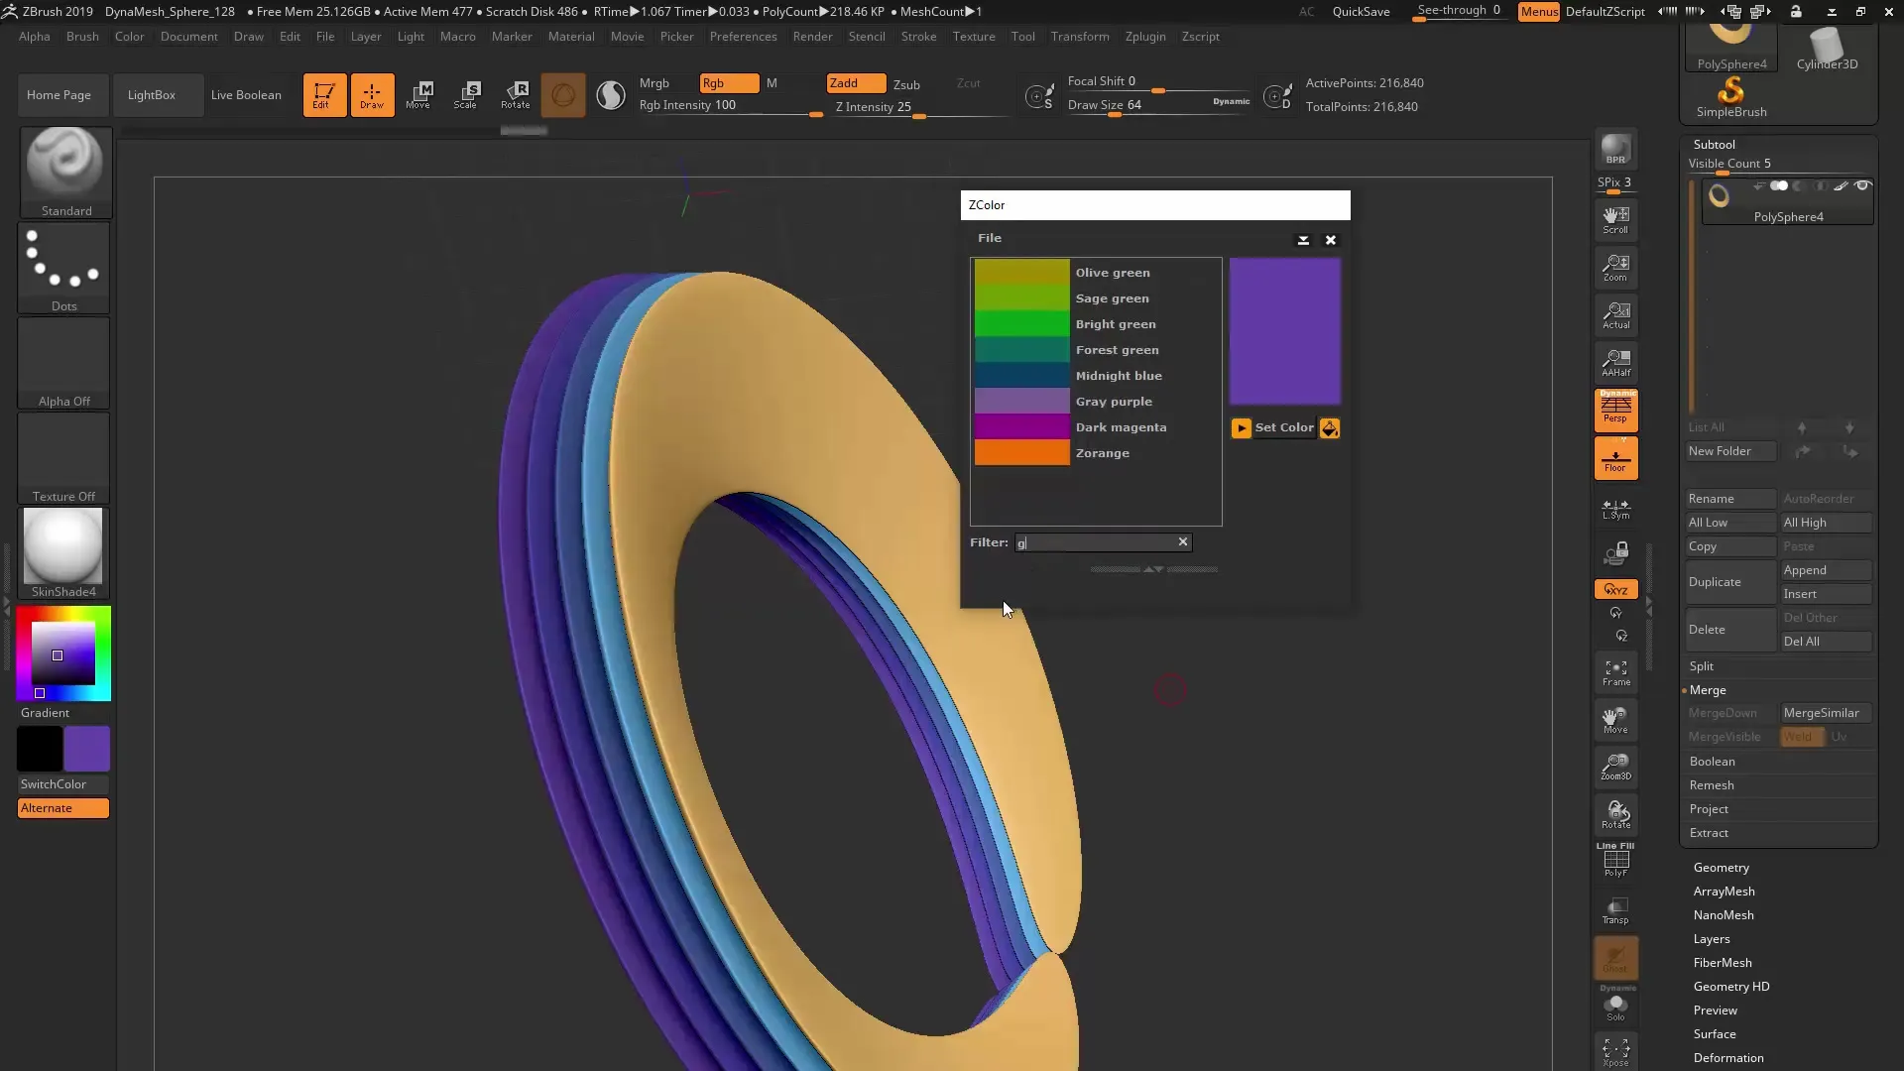Click the Set Color picker icon
This screenshot has height=1071, width=1904.
click(x=1330, y=428)
